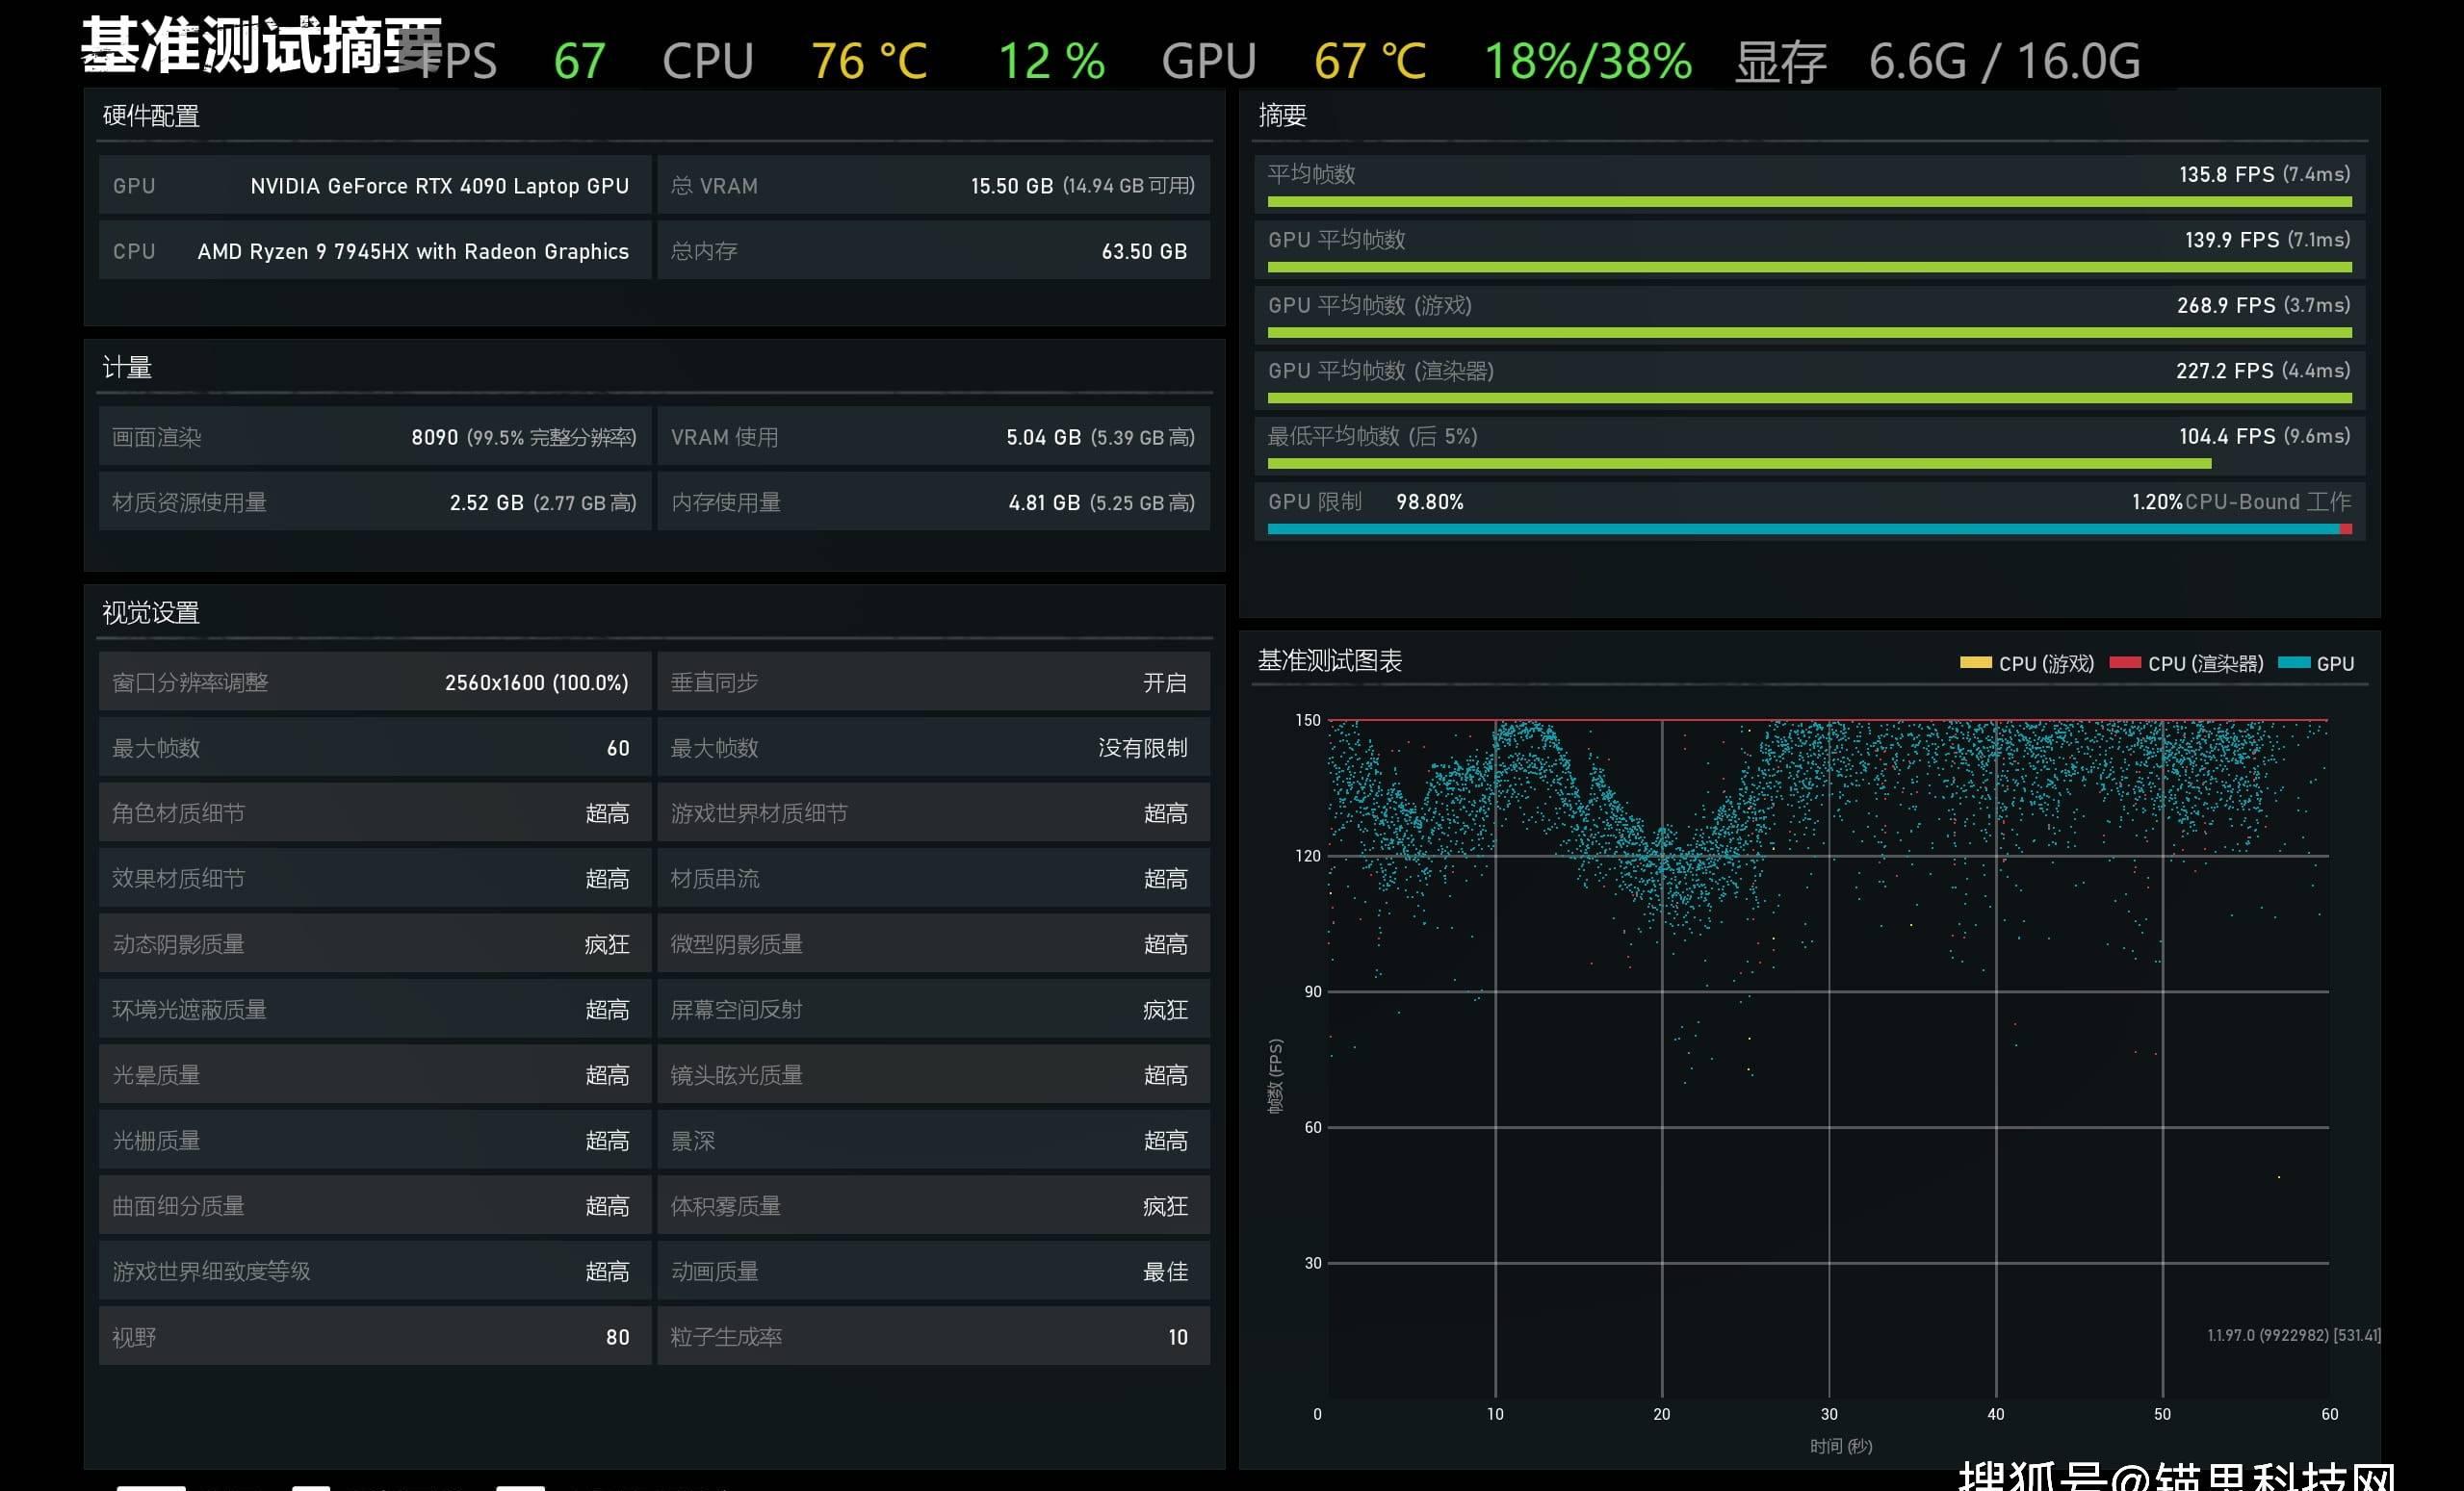Click the GPU 限制 98.80% value
Viewport: 2464px width, 1491px height.
click(1429, 502)
